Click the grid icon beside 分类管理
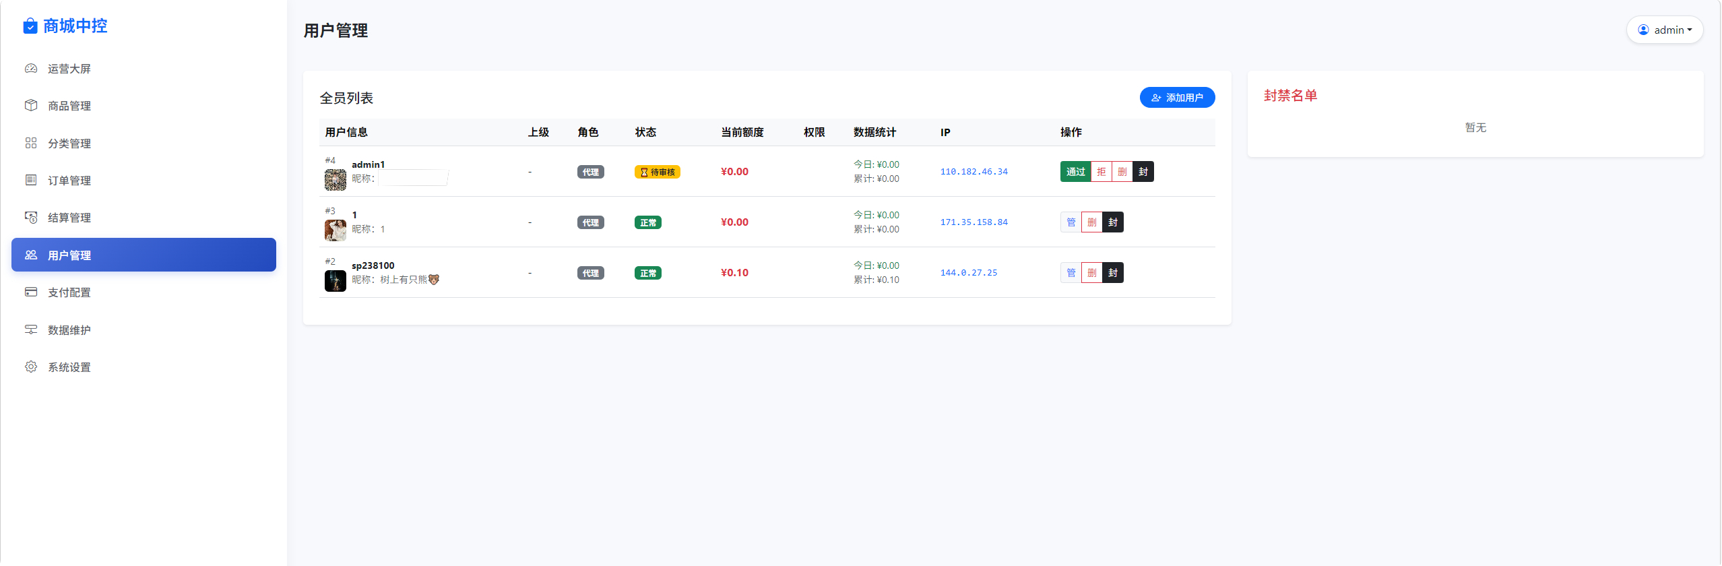Screen dimensions: 1722x566 31,143
